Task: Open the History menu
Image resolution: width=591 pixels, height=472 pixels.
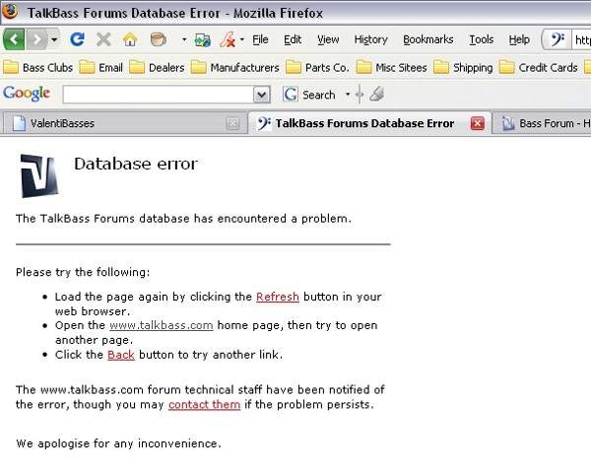Action: (371, 39)
